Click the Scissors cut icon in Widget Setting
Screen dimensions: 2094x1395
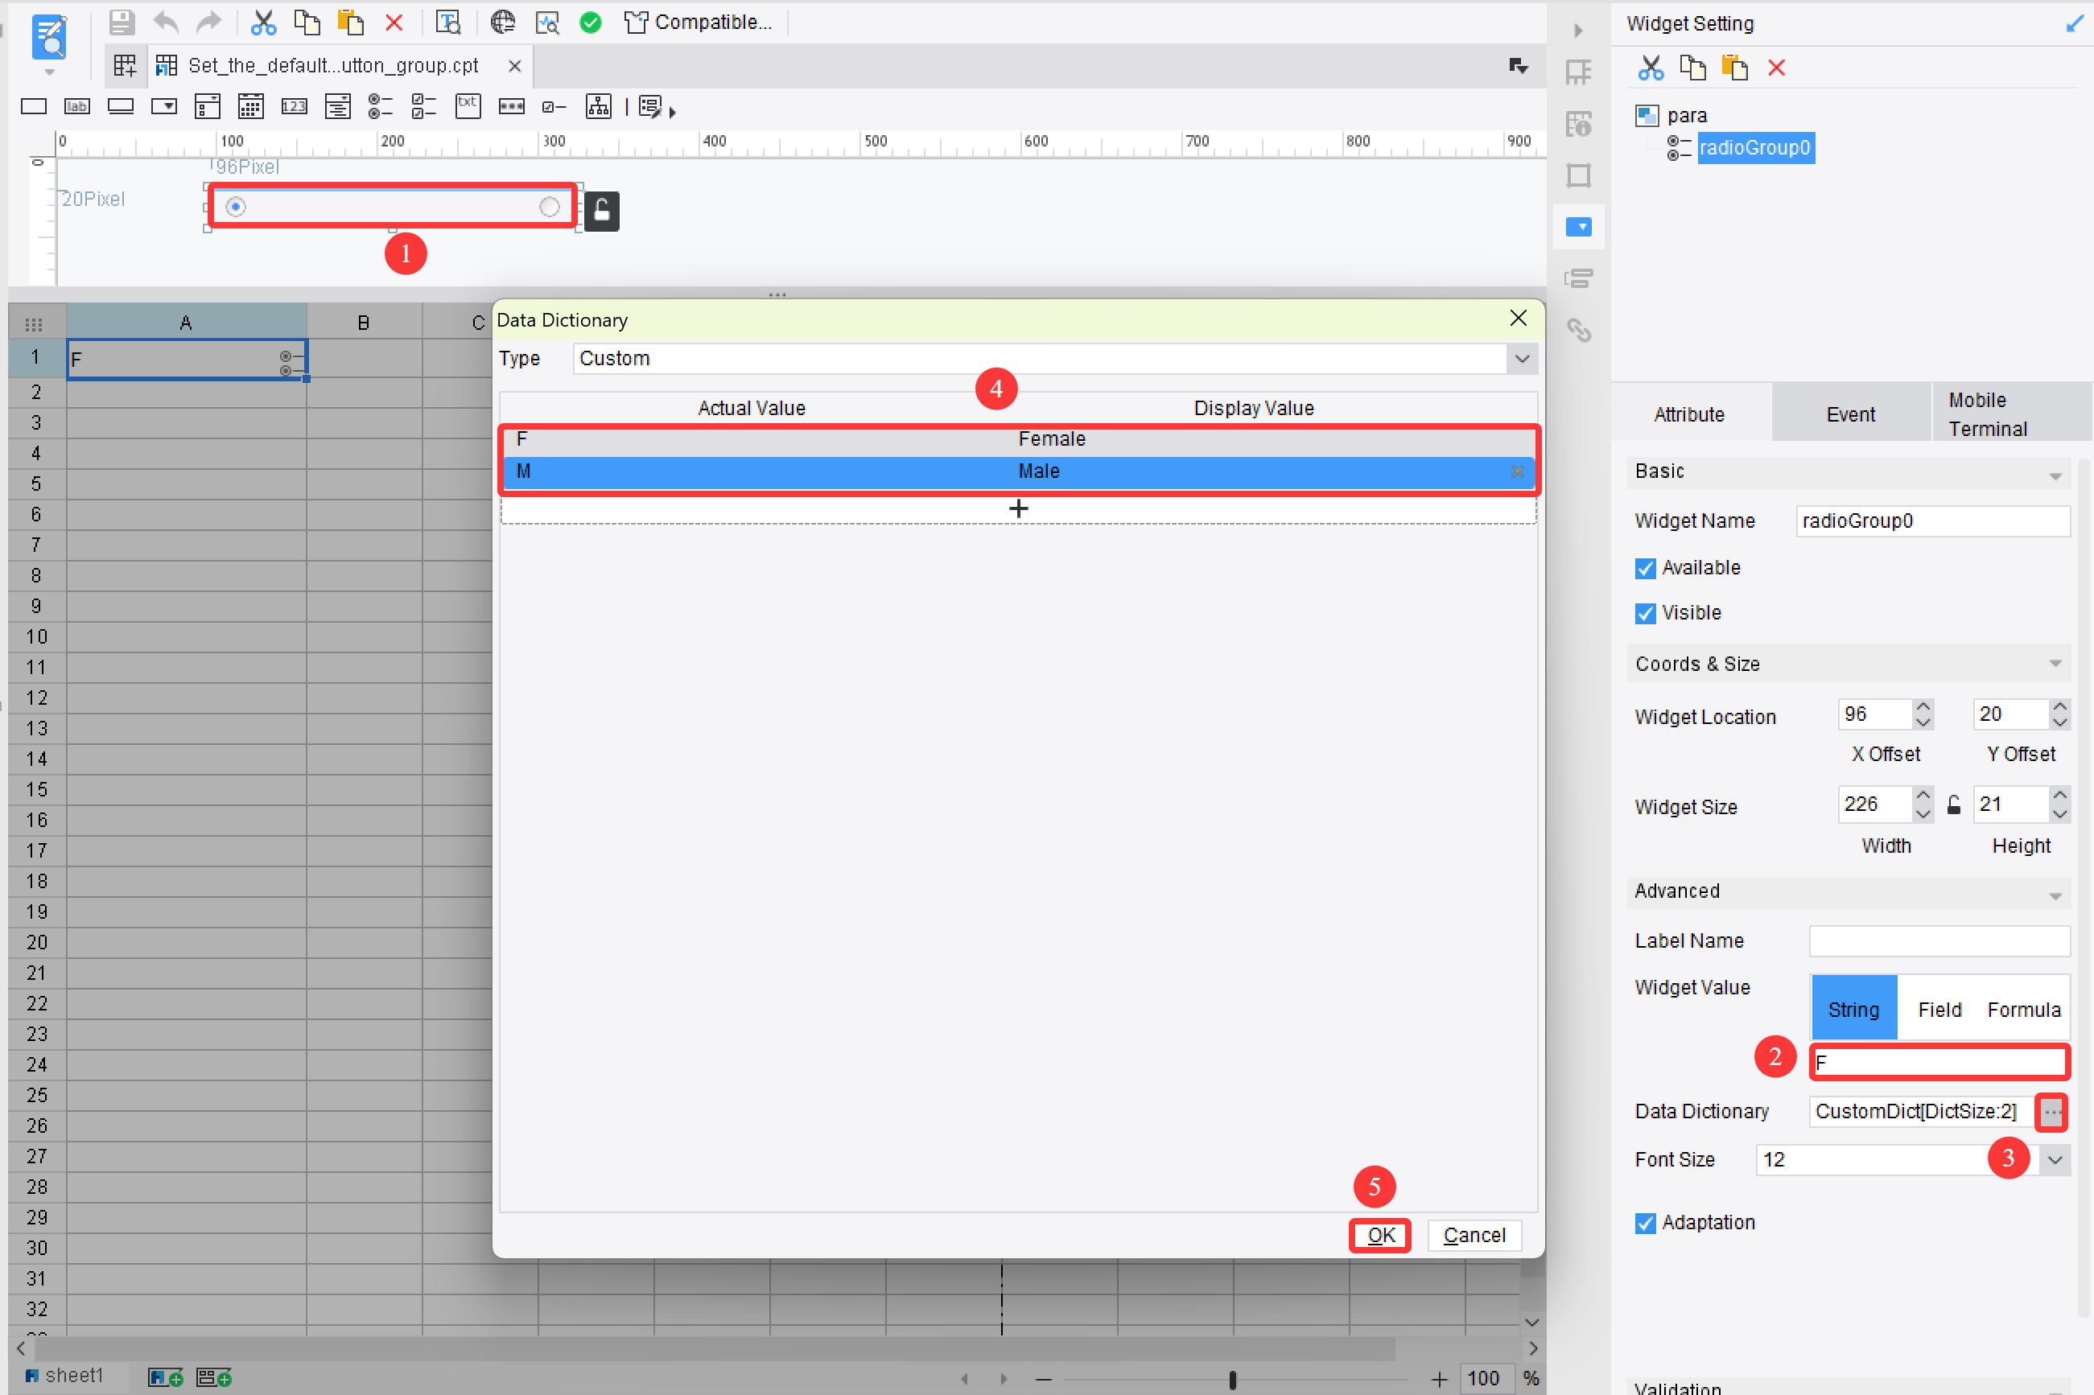[1650, 67]
